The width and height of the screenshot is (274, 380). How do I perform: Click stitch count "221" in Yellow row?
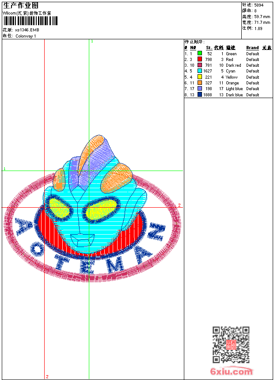point(209,77)
